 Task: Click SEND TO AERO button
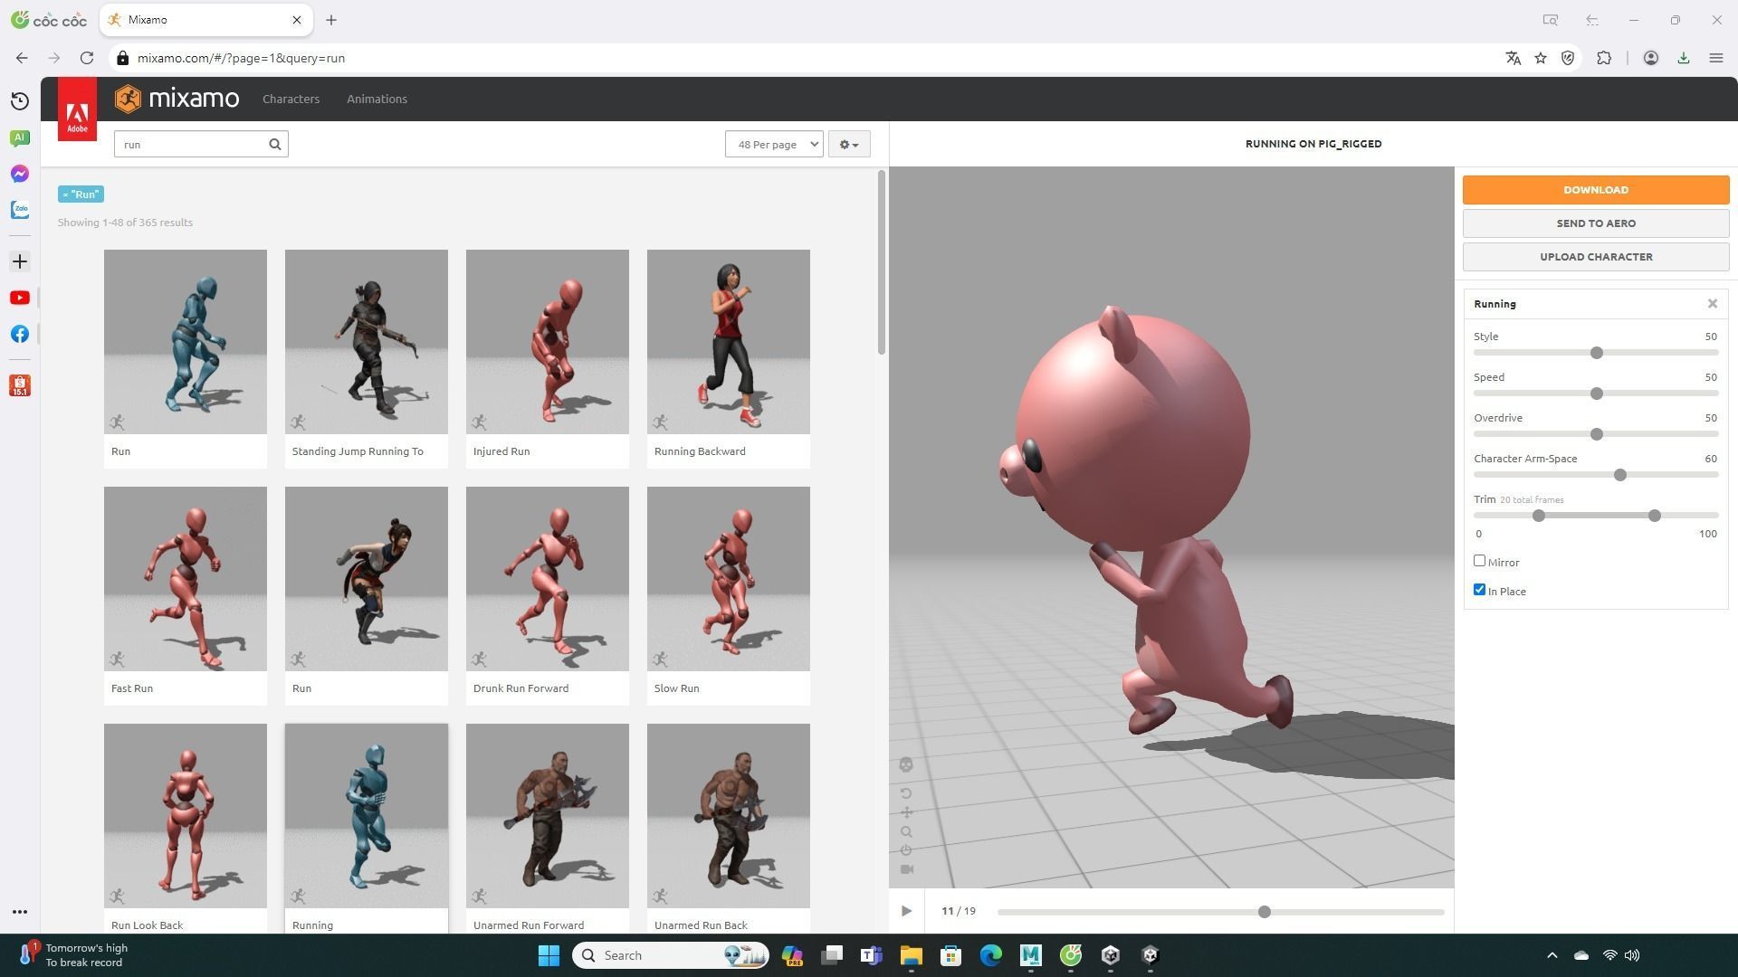click(x=1596, y=223)
